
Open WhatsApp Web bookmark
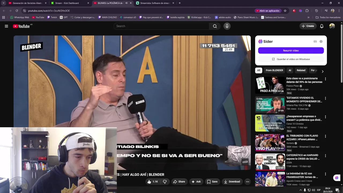(20, 17)
